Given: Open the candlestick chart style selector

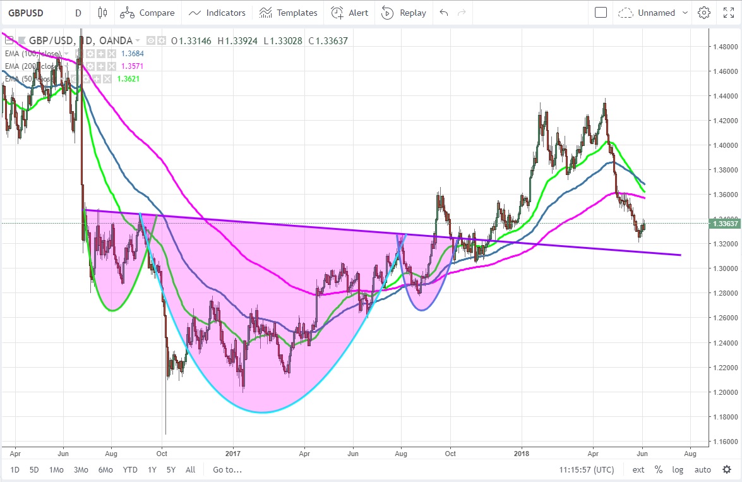Looking at the screenshot, I should tap(103, 13).
